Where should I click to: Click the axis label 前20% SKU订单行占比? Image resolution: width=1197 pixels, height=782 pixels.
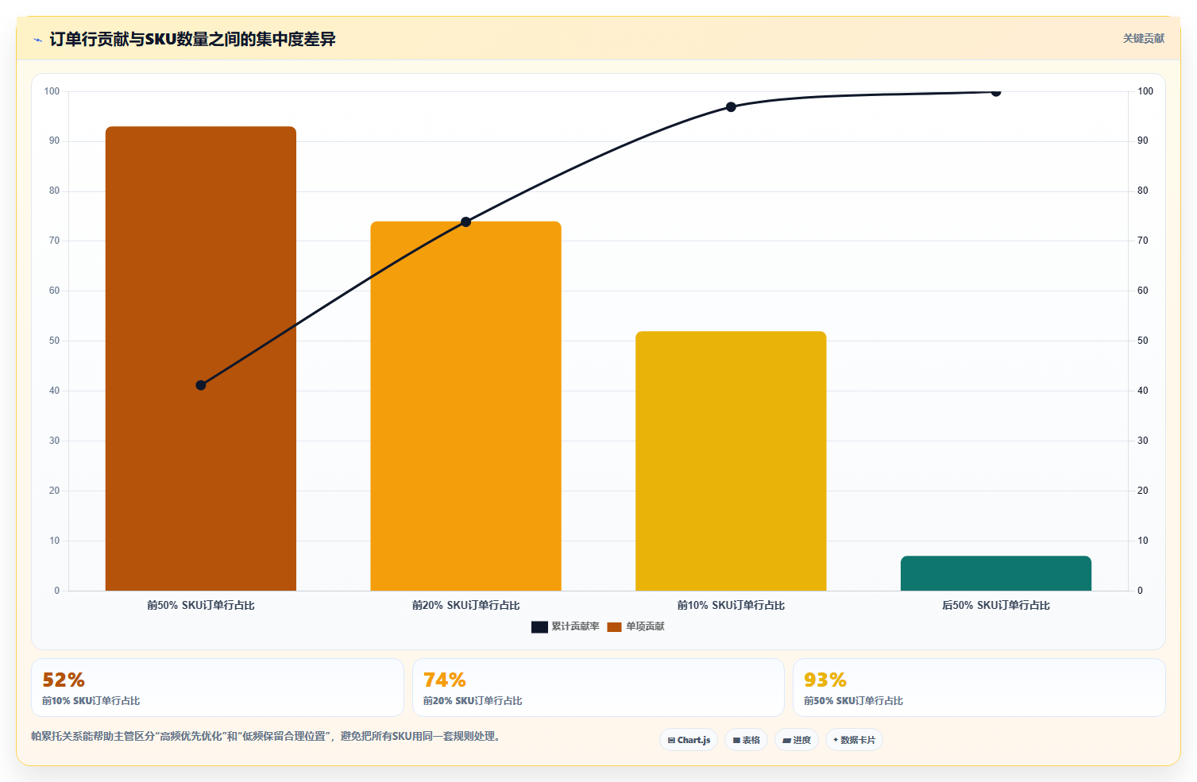(466, 605)
